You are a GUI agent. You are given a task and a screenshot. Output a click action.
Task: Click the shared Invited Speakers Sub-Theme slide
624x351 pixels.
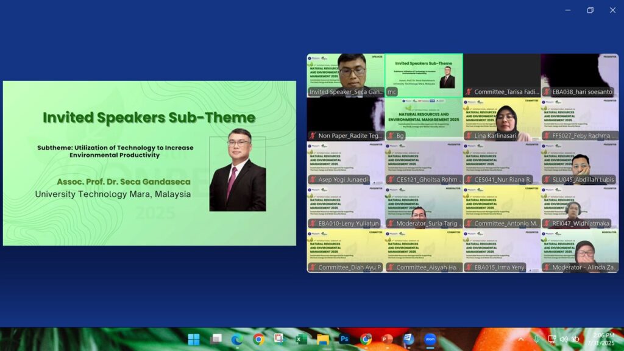point(149,163)
